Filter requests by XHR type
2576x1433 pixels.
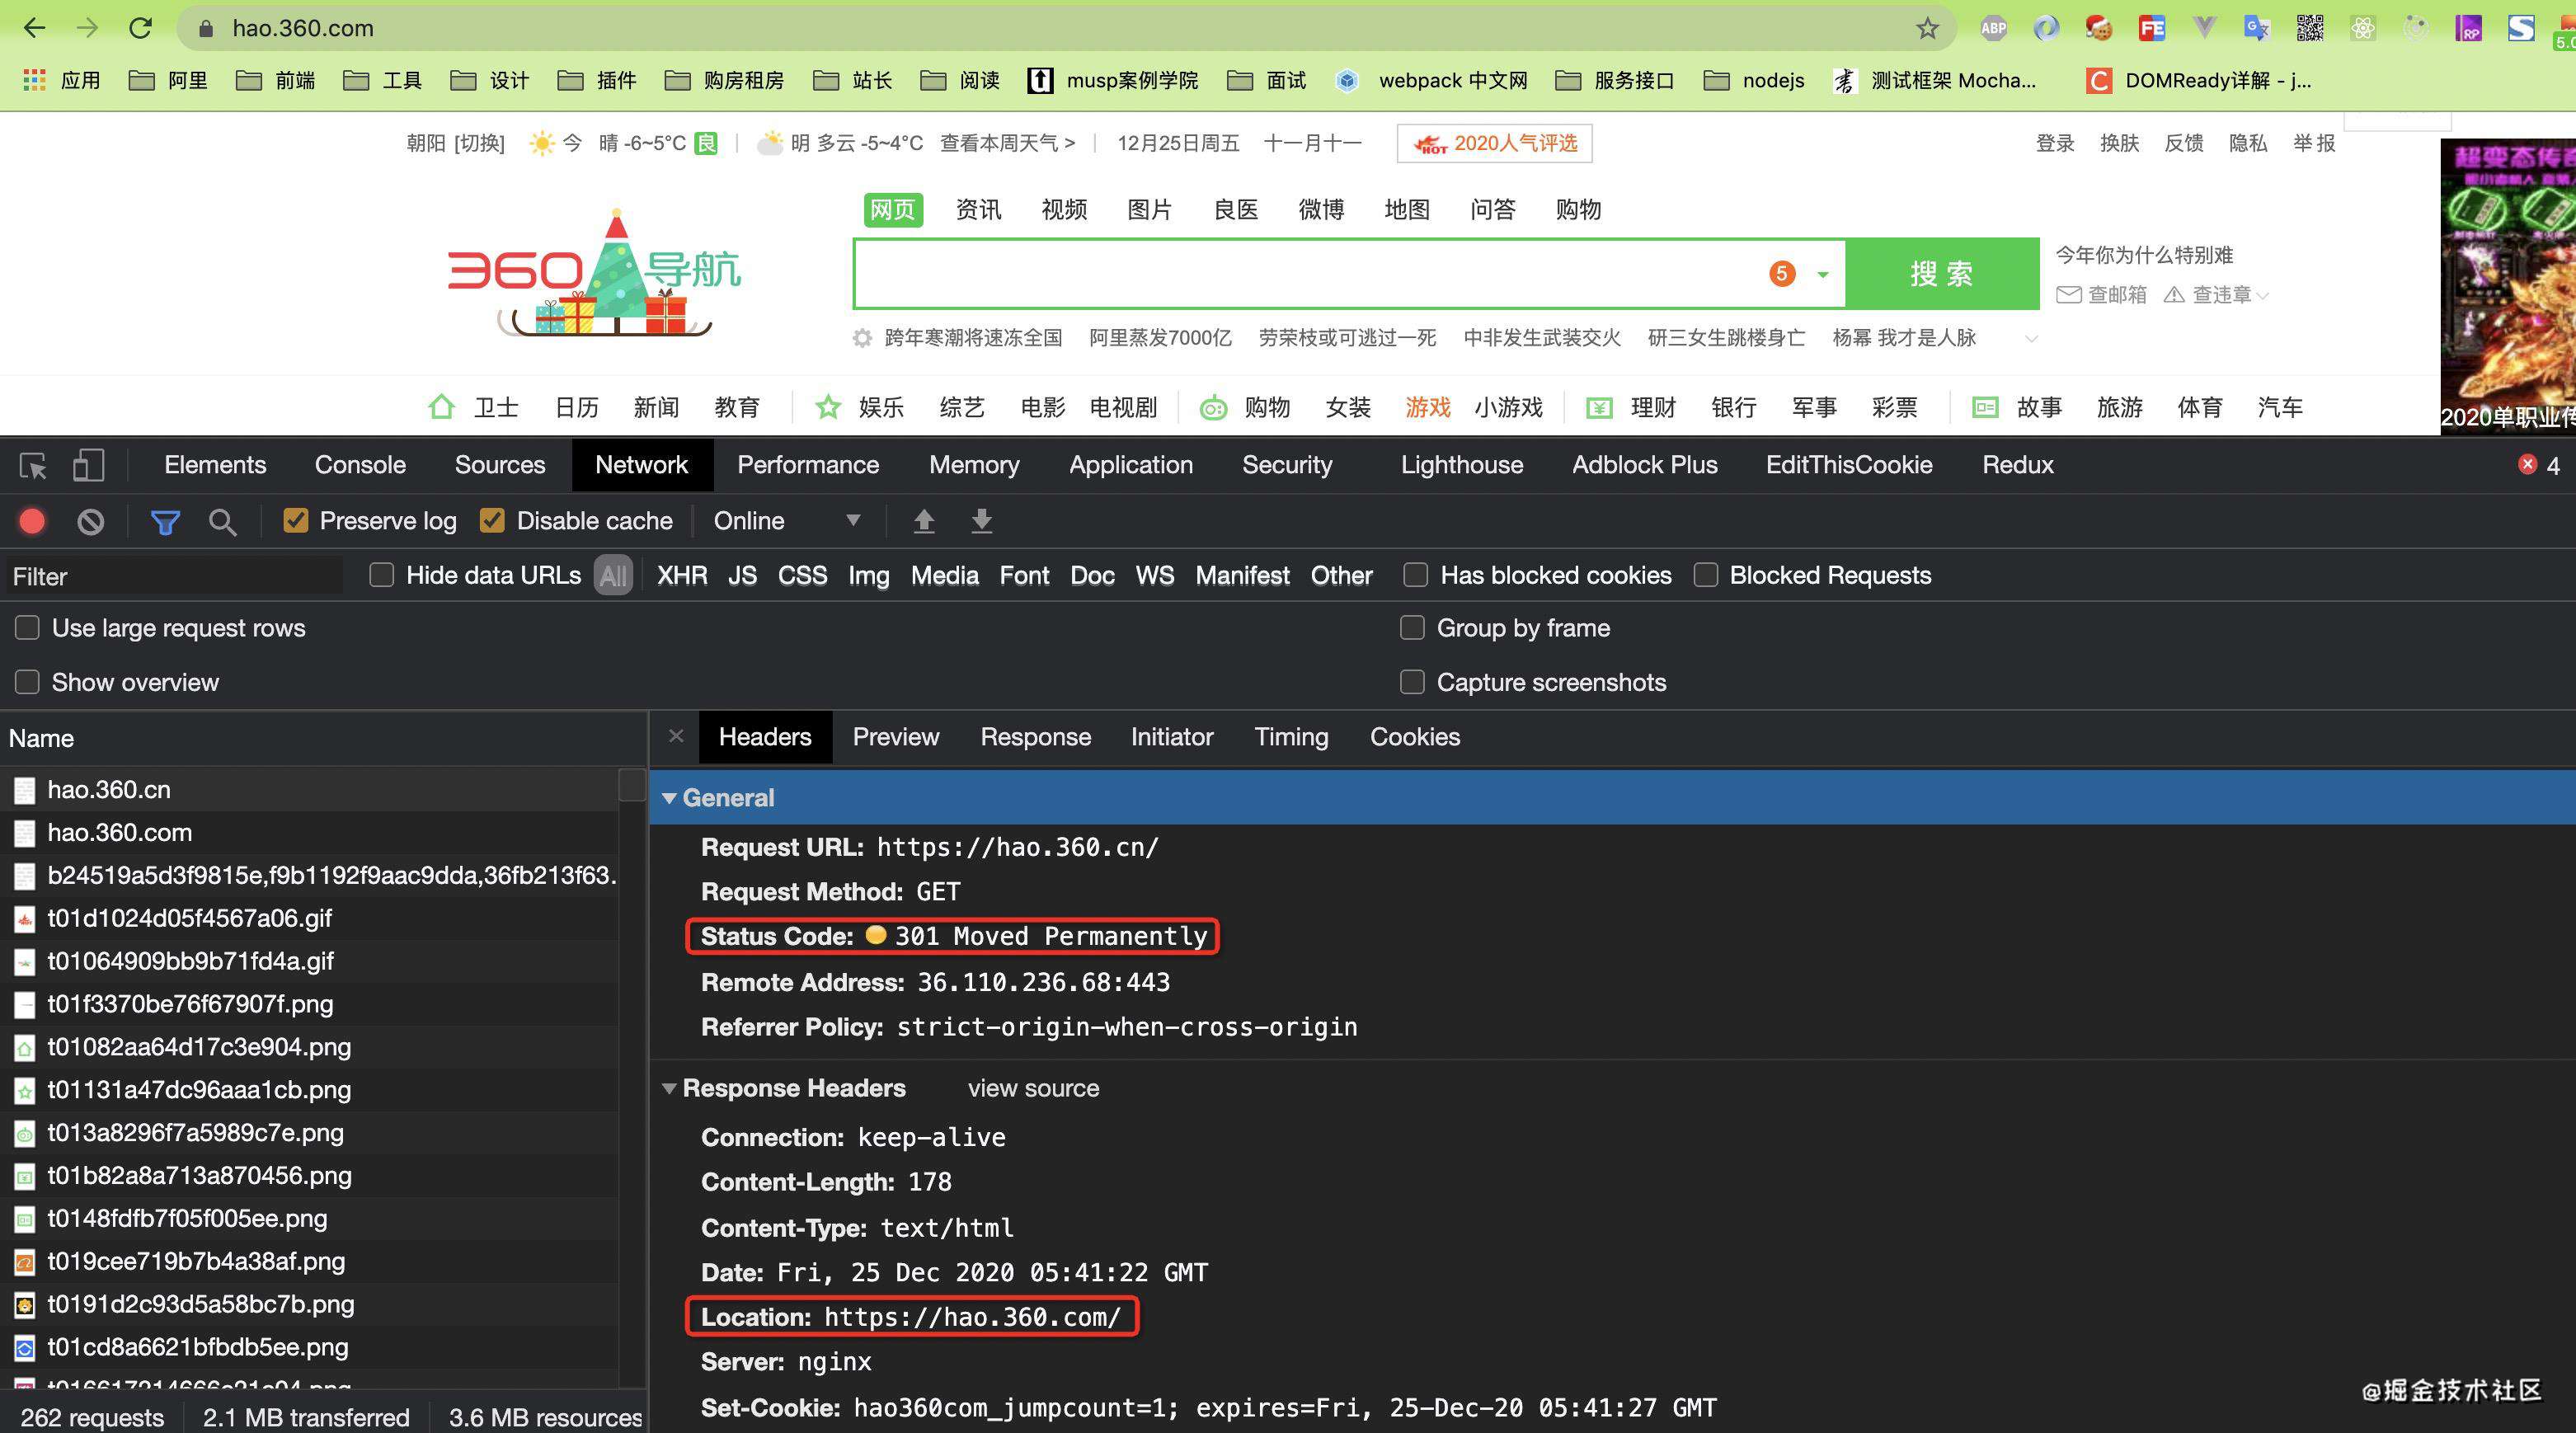coord(682,576)
